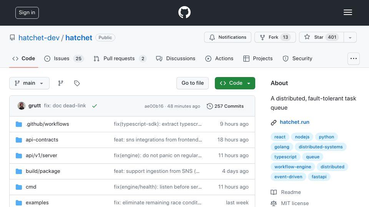Screen dimensions: 369x207
Task: Select the python topic tag
Action: coord(326,137)
